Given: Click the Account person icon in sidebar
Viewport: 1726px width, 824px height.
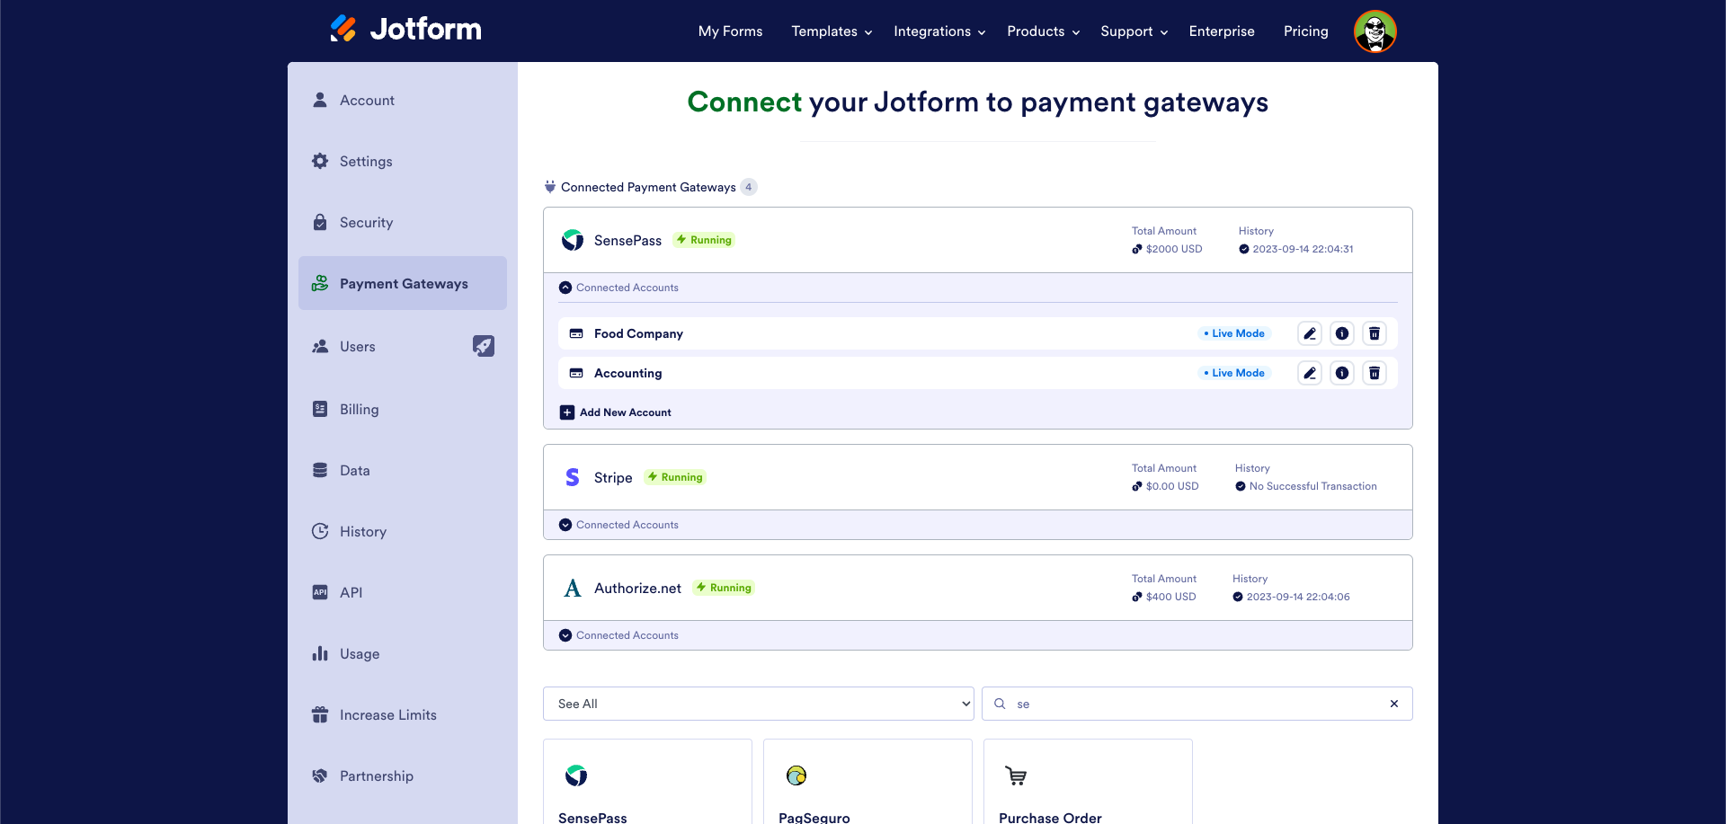Looking at the screenshot, I should 320,100.
